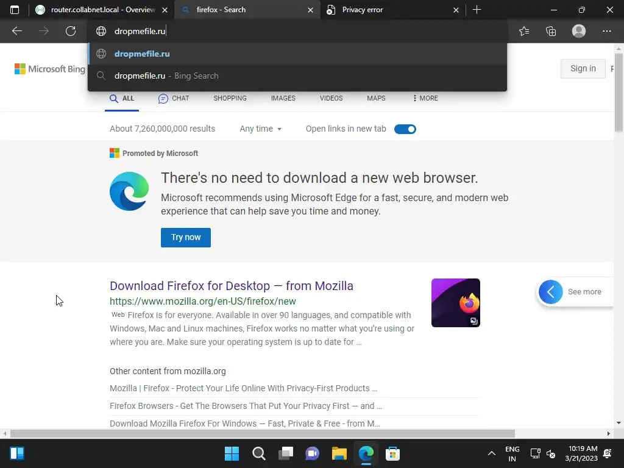Click the Microsoft Bing logo

tap(50, 69)
